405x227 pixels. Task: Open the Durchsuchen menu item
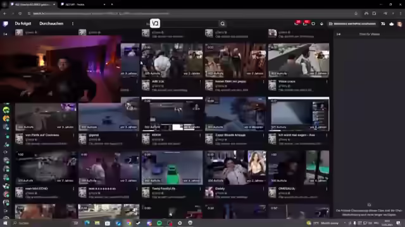point(51,23)
